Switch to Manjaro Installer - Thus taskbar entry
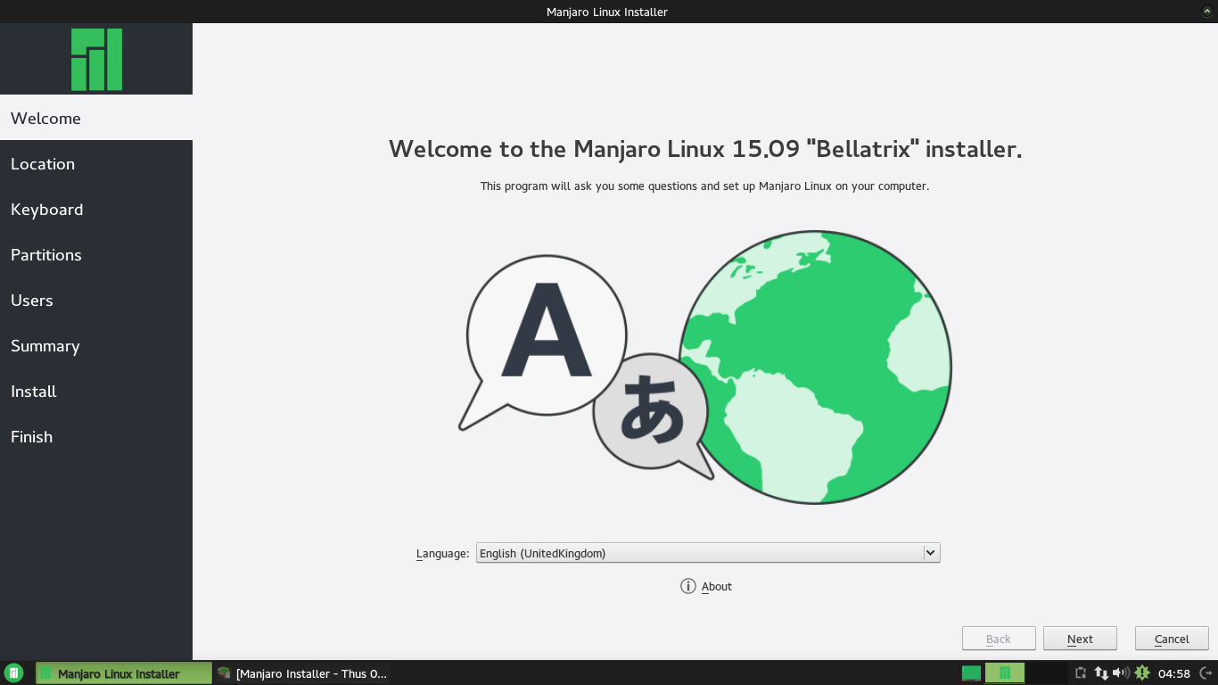Viewport: 1218px width, 685px height. click(301, 673)
